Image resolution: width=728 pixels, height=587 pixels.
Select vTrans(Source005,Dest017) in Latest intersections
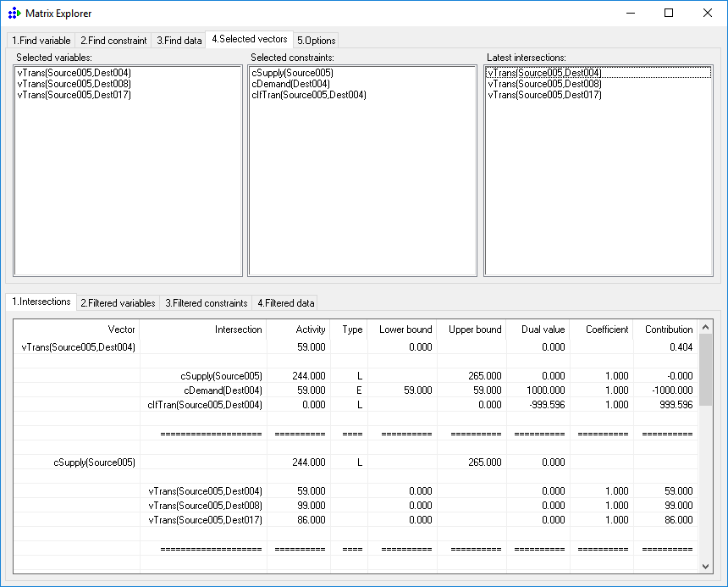coord(544,95)
